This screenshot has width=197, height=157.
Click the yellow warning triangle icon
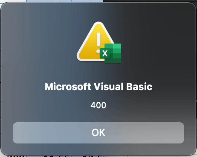tap(93, 41)
